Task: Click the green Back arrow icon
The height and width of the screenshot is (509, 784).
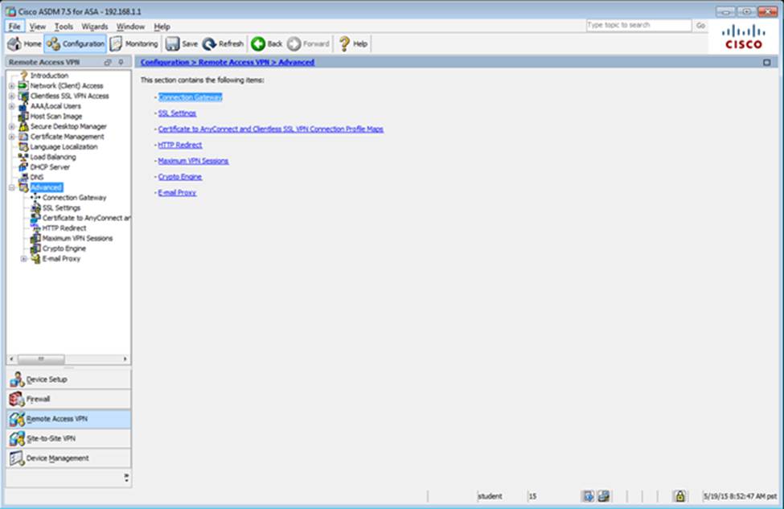Action: coord(258,44)
